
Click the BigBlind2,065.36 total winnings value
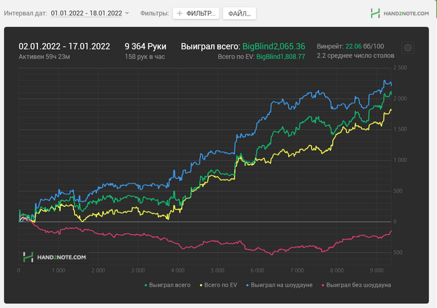click(x=273, y=46)
